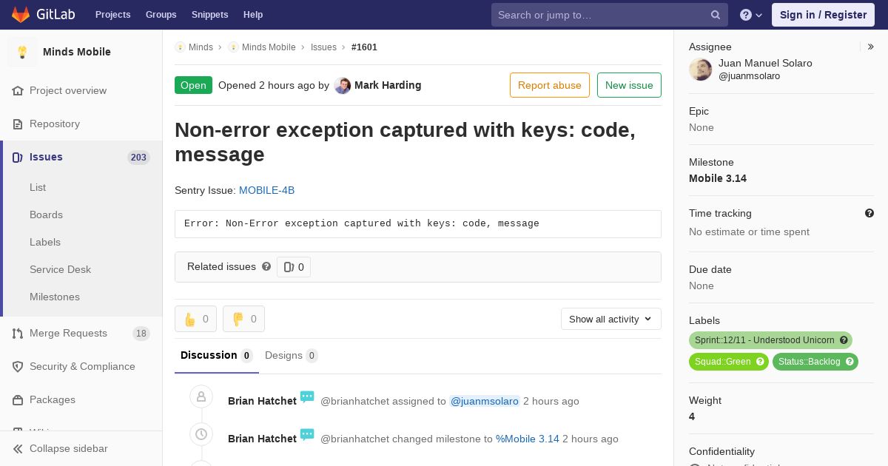This screenshot has width=888, height=466.
Task: Open Groups in the top navigation
Action: 161,15
